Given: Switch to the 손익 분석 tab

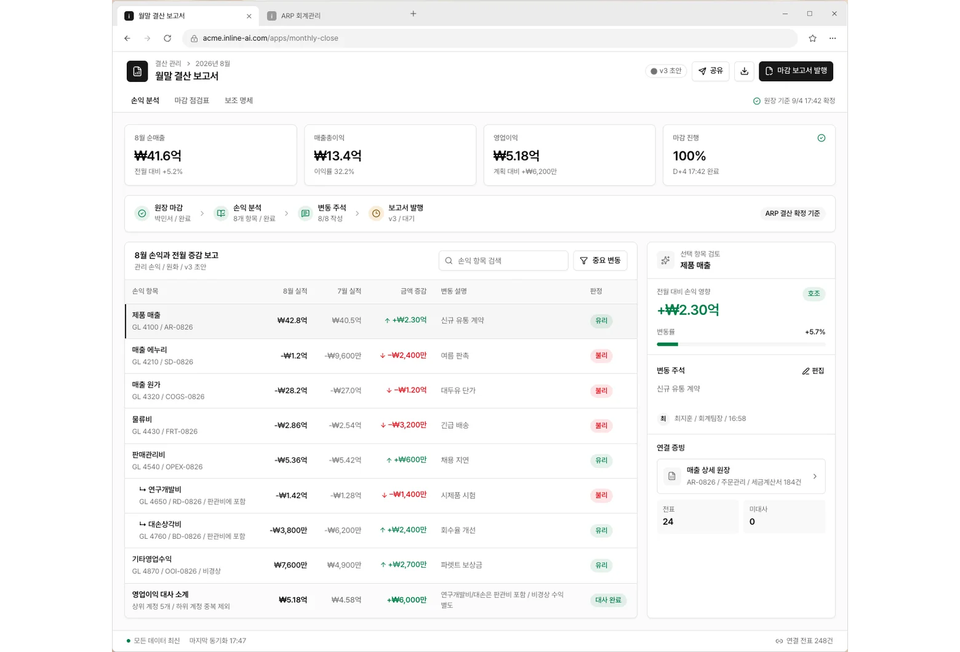Looking at the screenshot, I should pyautogui.click(x=145, y=101).
